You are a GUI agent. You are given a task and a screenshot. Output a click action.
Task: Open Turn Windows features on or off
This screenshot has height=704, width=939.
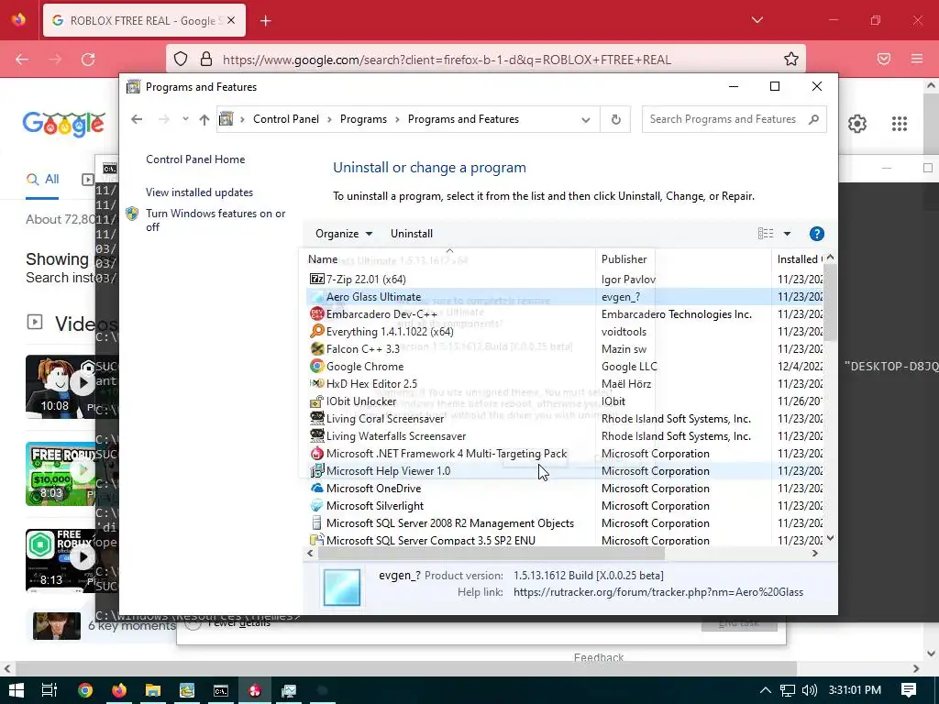pyautogui.click(x=215, y=220)
